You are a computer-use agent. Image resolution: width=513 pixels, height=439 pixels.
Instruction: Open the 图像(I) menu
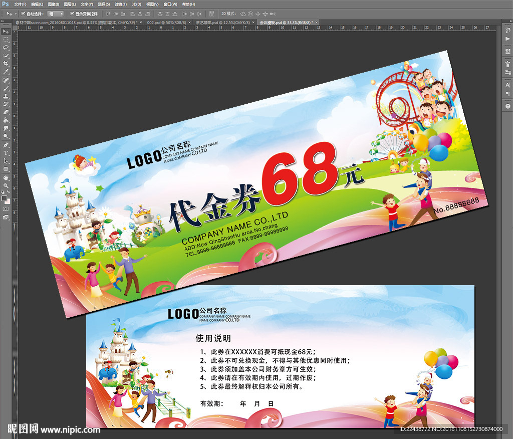click(x=53, y=4)
